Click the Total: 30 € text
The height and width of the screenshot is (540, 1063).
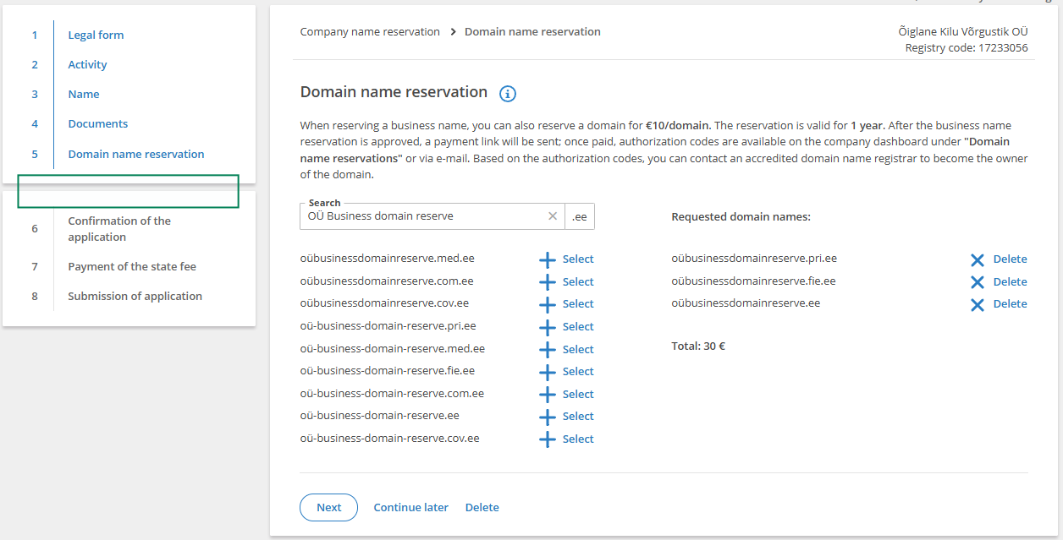tap(698, 346)
